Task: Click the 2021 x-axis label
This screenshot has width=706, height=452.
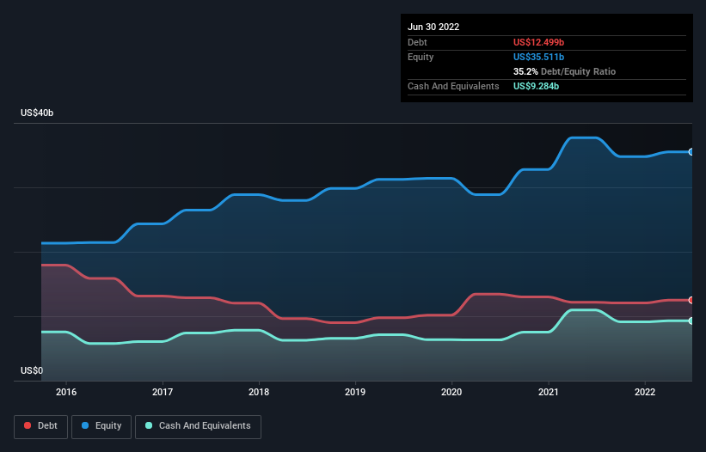Action: [549, 392]
